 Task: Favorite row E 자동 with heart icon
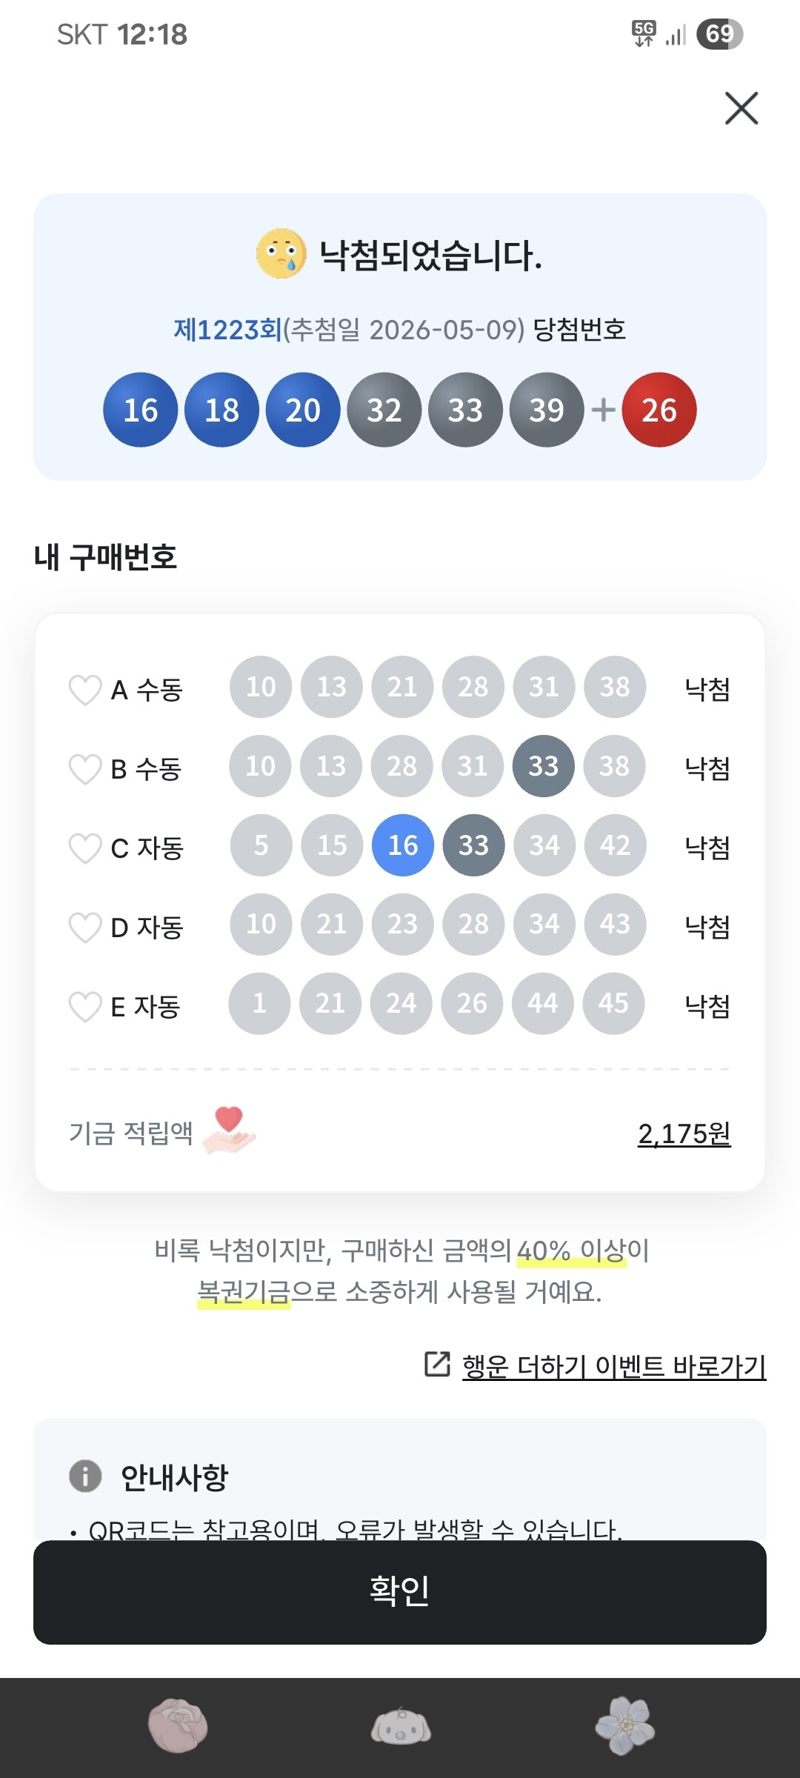84,1007
